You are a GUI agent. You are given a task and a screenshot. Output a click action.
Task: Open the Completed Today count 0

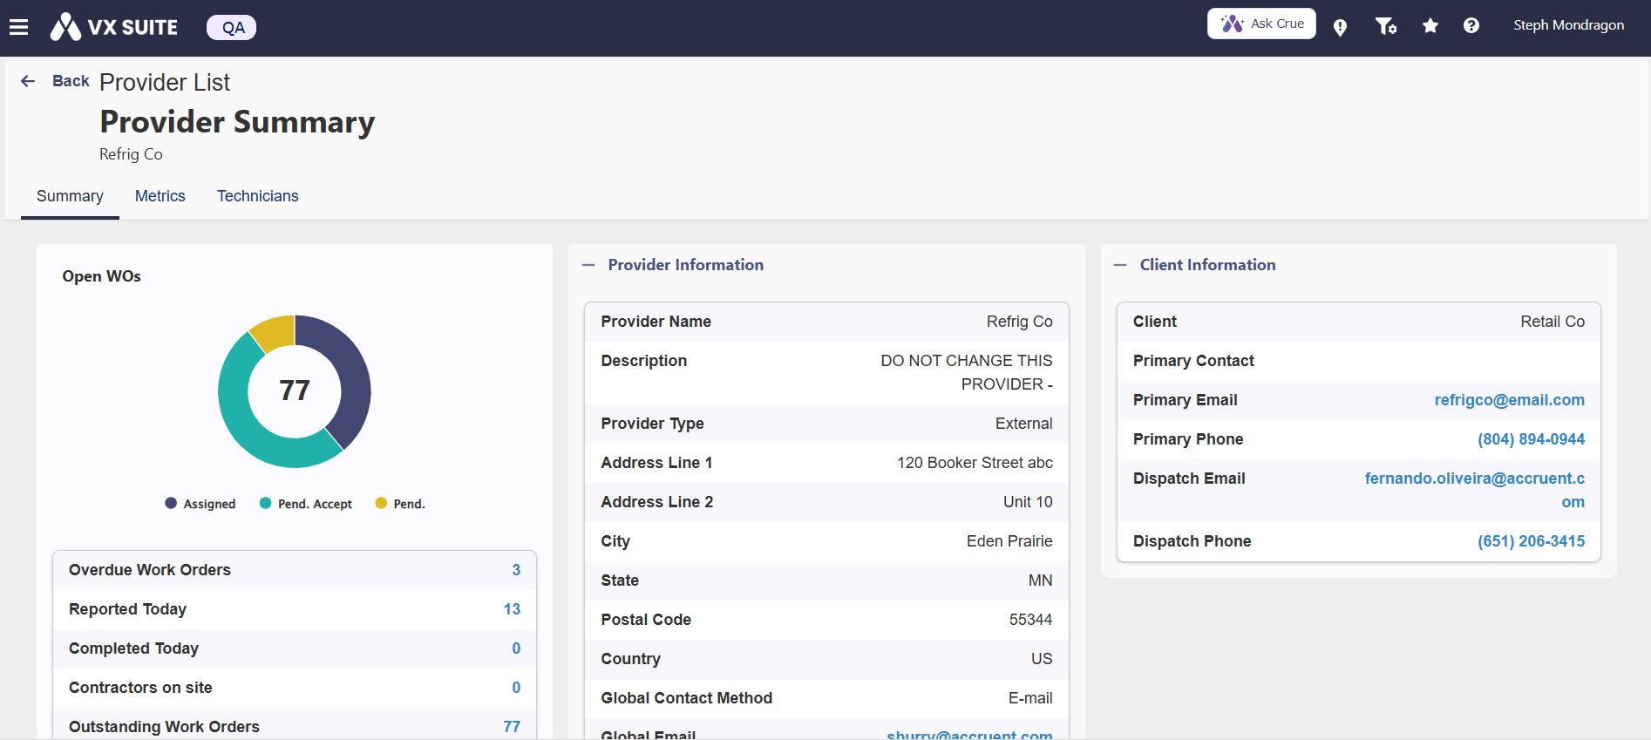pos(516,648)
